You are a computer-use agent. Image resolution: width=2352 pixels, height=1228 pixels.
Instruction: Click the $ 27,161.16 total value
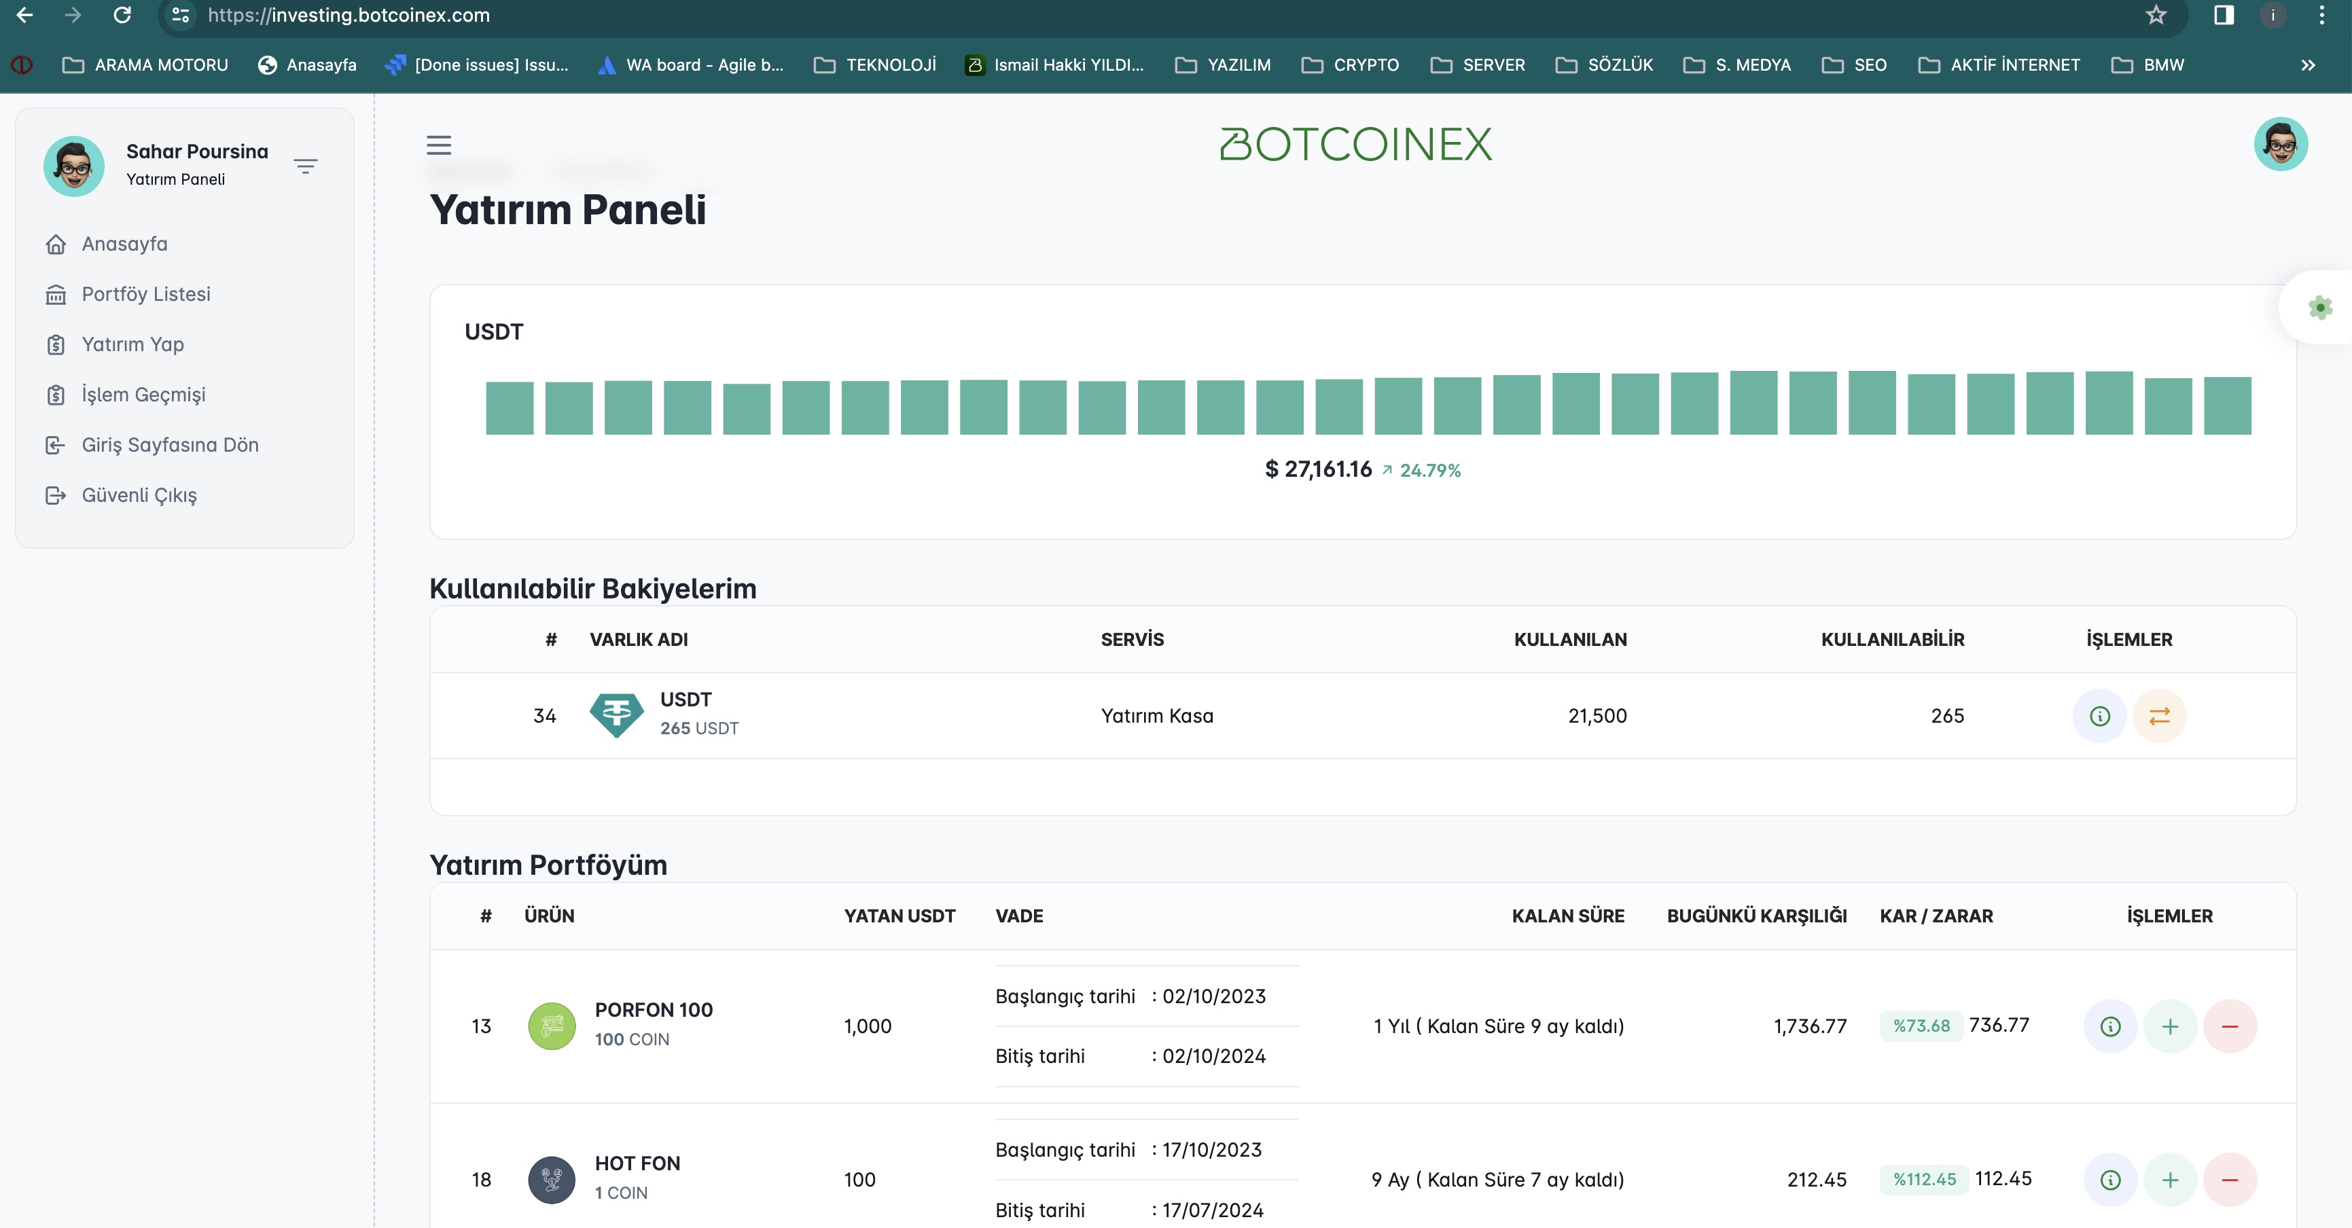1319,469
